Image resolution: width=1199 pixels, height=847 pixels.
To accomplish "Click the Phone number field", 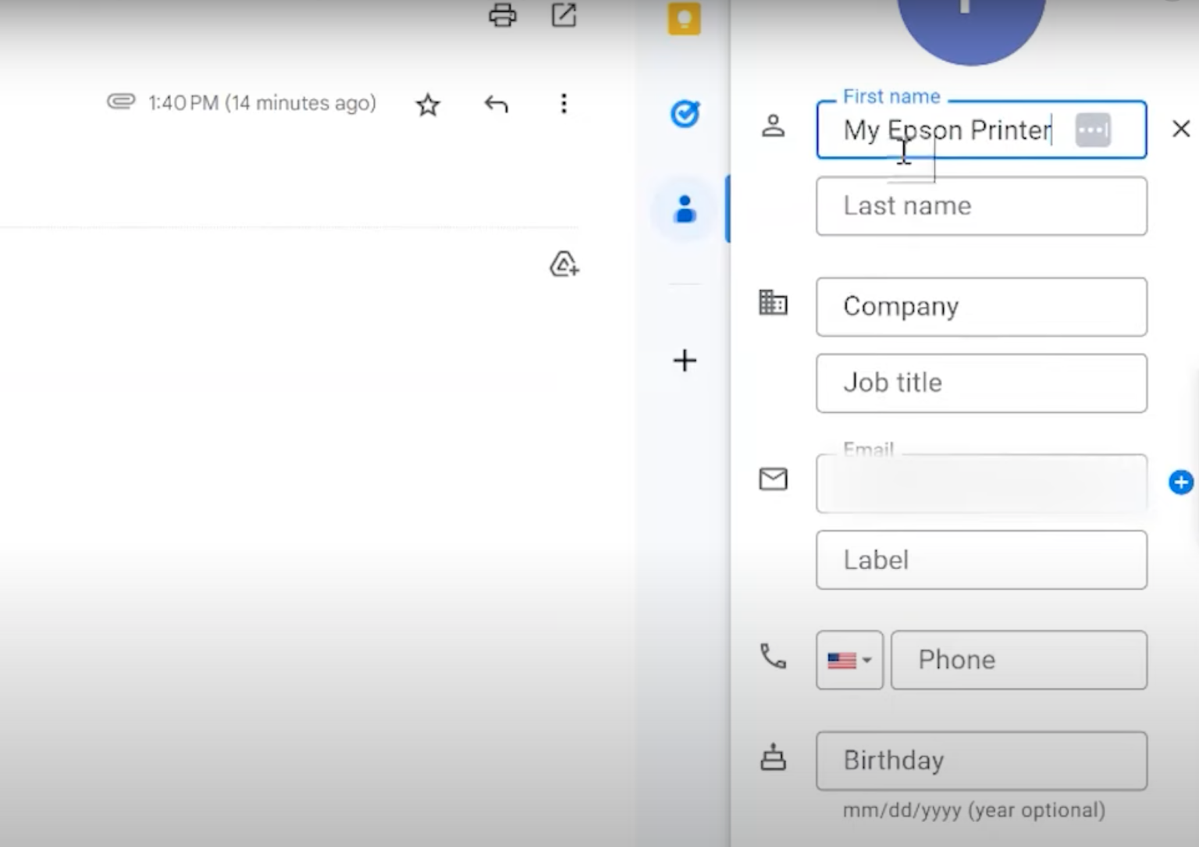I will [1019, 660].
